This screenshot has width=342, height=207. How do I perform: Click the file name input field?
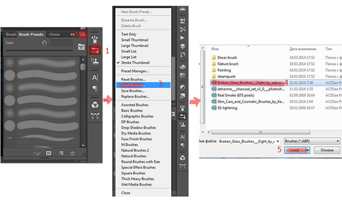pyautogui.click(x=247, y=141)
